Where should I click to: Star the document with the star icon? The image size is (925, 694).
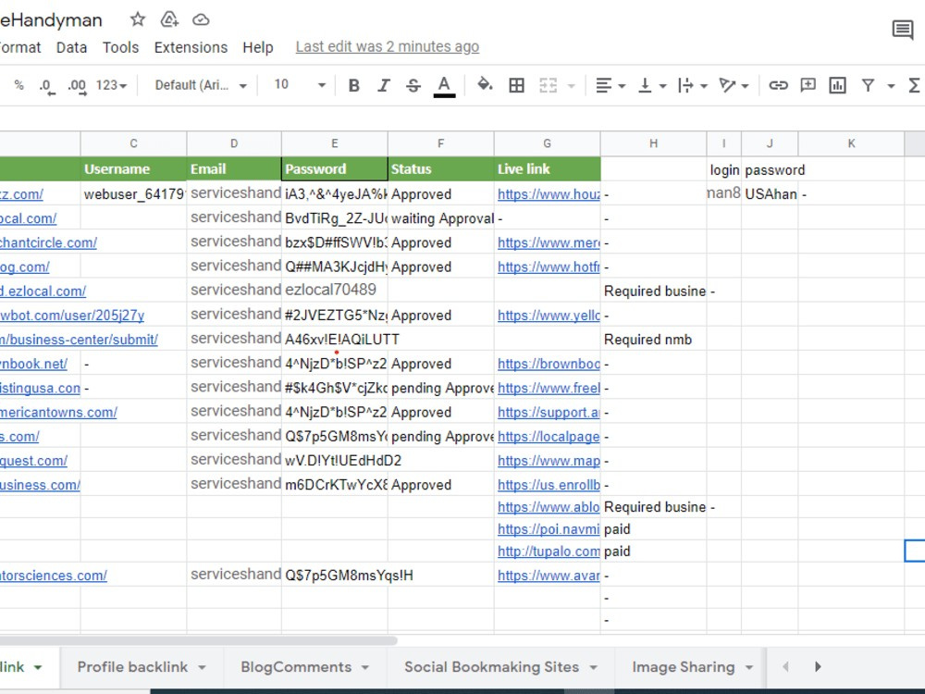pyautogui.click(x=138, y=19)
